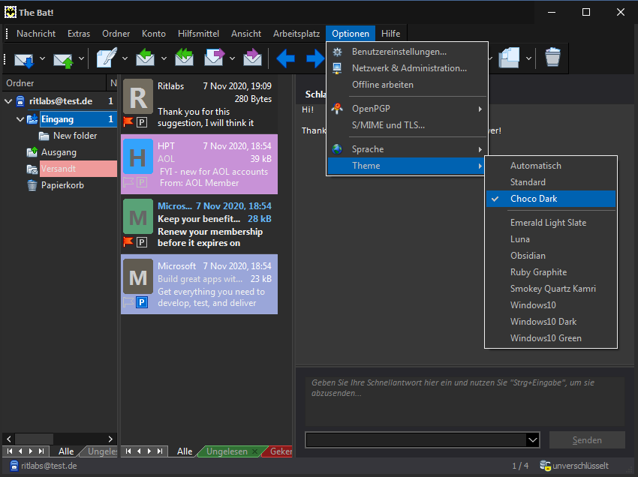Click into the quick reply text field
The width and height of the screenshot is (638, 477).
tap(465, 401)
